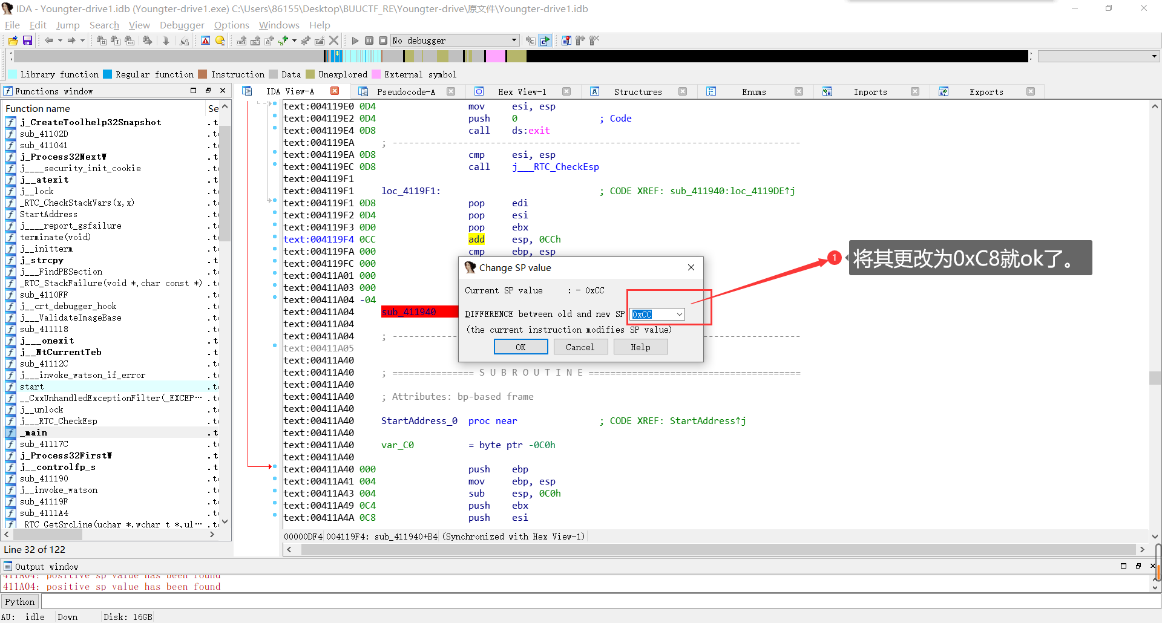This screenshot has height=623, width=1162.
Task: Open a file with the folder icon
Action: [x=13, y=41]
